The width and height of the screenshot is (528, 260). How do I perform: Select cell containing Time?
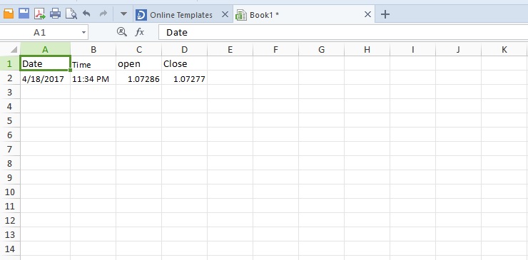click(93, 63)
